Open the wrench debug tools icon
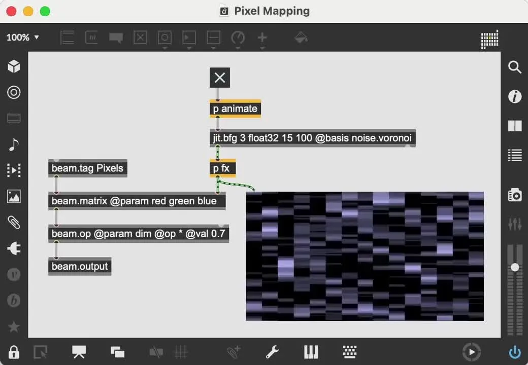Viewport: 528px width, 365px height. [x=273, y=352]
